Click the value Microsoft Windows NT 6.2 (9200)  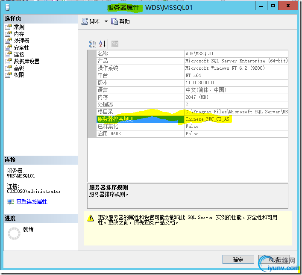(x=225, y=68)
